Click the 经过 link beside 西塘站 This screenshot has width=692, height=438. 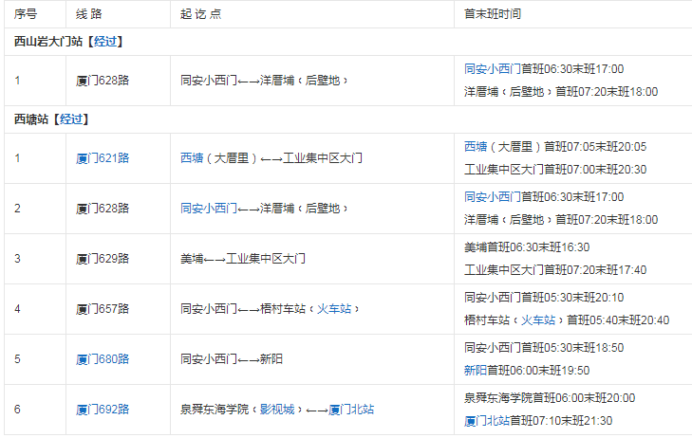pos(72,119)
